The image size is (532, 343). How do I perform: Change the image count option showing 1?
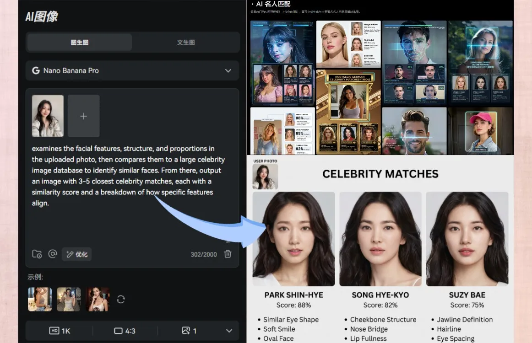[x=189, y=331]
